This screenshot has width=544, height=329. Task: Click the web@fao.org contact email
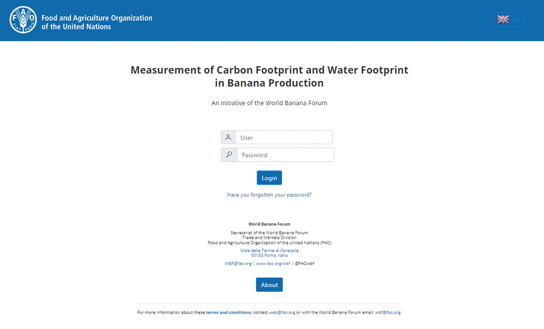[x=282, y=312]
